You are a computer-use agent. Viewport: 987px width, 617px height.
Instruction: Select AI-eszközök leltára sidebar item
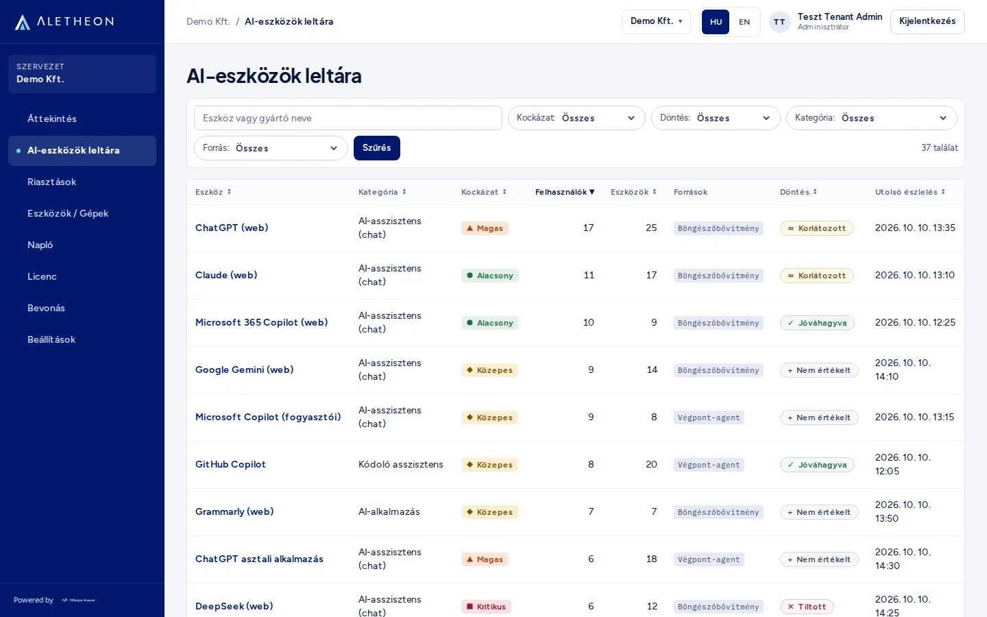pos(82,151)
